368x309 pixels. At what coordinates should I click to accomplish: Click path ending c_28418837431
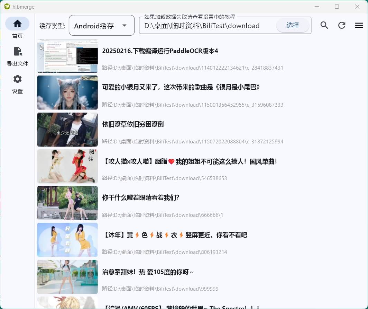coord(193,68)
